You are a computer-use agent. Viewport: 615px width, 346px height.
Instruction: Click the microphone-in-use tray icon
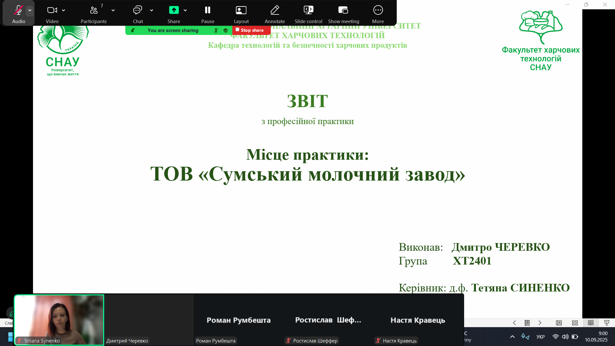(x=525, y=337)
